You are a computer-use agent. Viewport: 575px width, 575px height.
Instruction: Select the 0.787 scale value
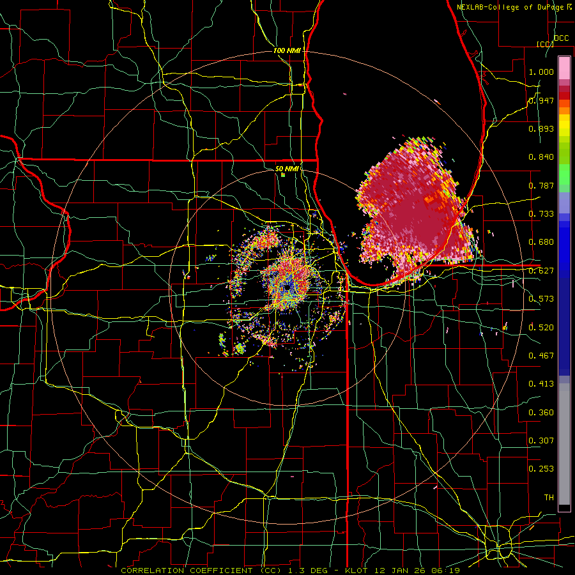pos(541,185)
